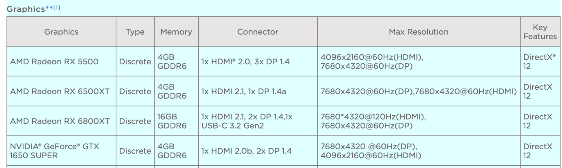The height and width of the screenshot is (168, 562).
Task: Select the NVIDIA GeForce GTX 1650 SUPER cell
Action: click(55, 151)
